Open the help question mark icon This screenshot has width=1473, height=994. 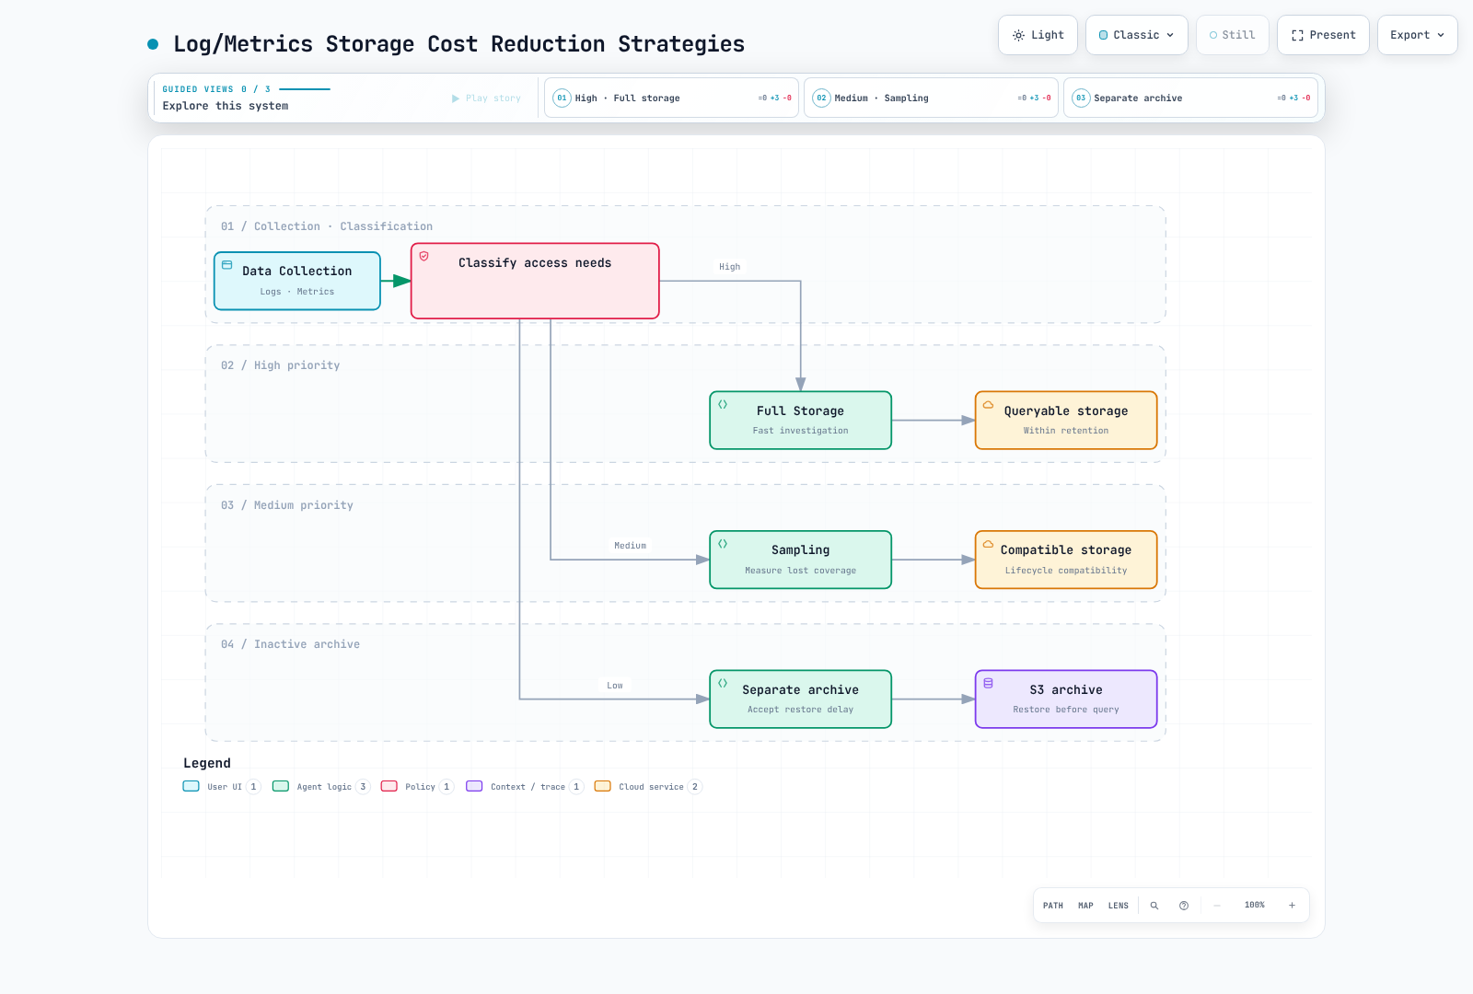coord(1184,906)
